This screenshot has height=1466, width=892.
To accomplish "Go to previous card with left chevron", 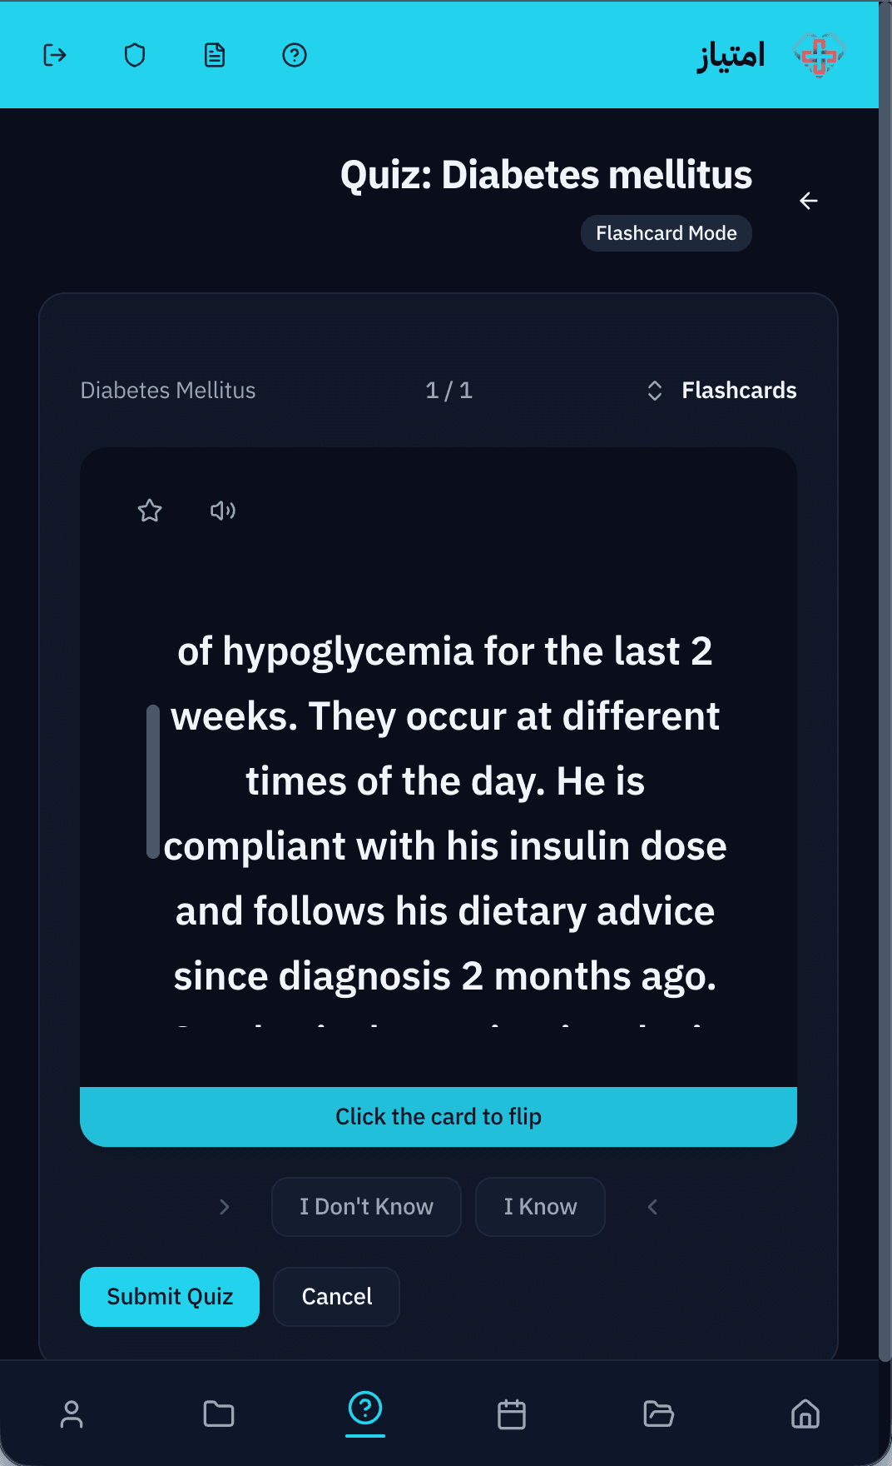I will tap(652, 1207).
